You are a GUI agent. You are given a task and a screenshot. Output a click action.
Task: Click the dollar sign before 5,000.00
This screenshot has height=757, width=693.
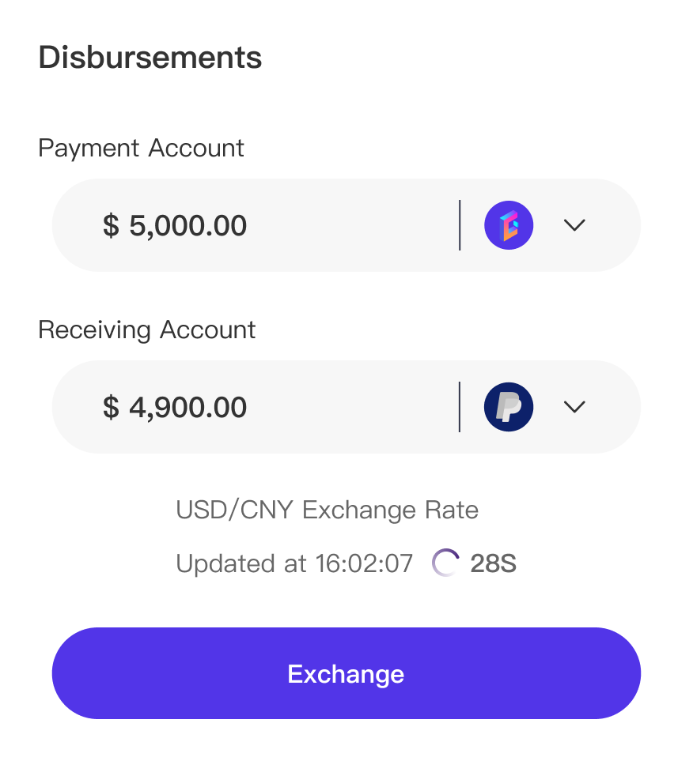pyautogui.click(x=111, y=226)
